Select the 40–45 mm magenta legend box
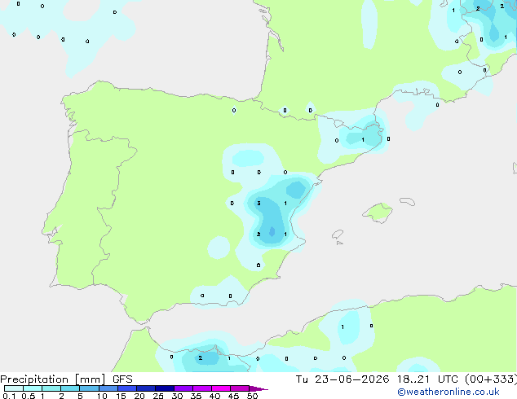The height and width of the screenshot is (399, 517). (221, 388)
